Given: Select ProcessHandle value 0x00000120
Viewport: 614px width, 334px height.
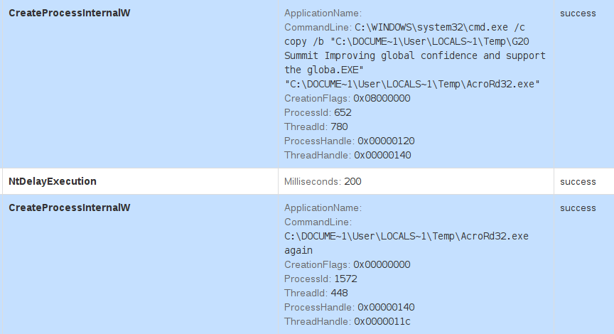Looking at the screenshot, I should tap(386, 141).
